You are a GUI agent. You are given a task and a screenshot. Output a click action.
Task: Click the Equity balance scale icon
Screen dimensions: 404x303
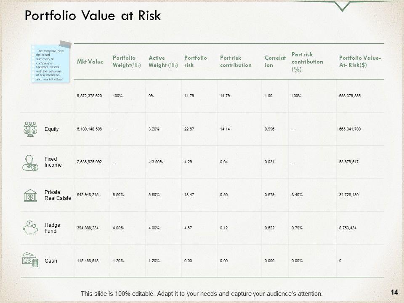coord(30,129)
